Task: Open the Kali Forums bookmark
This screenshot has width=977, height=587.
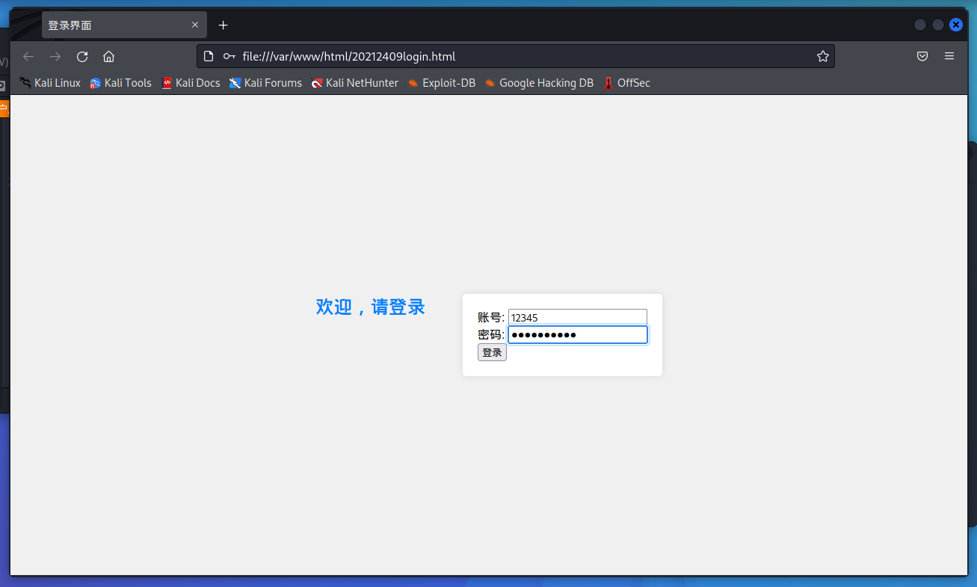Action: 265,83
